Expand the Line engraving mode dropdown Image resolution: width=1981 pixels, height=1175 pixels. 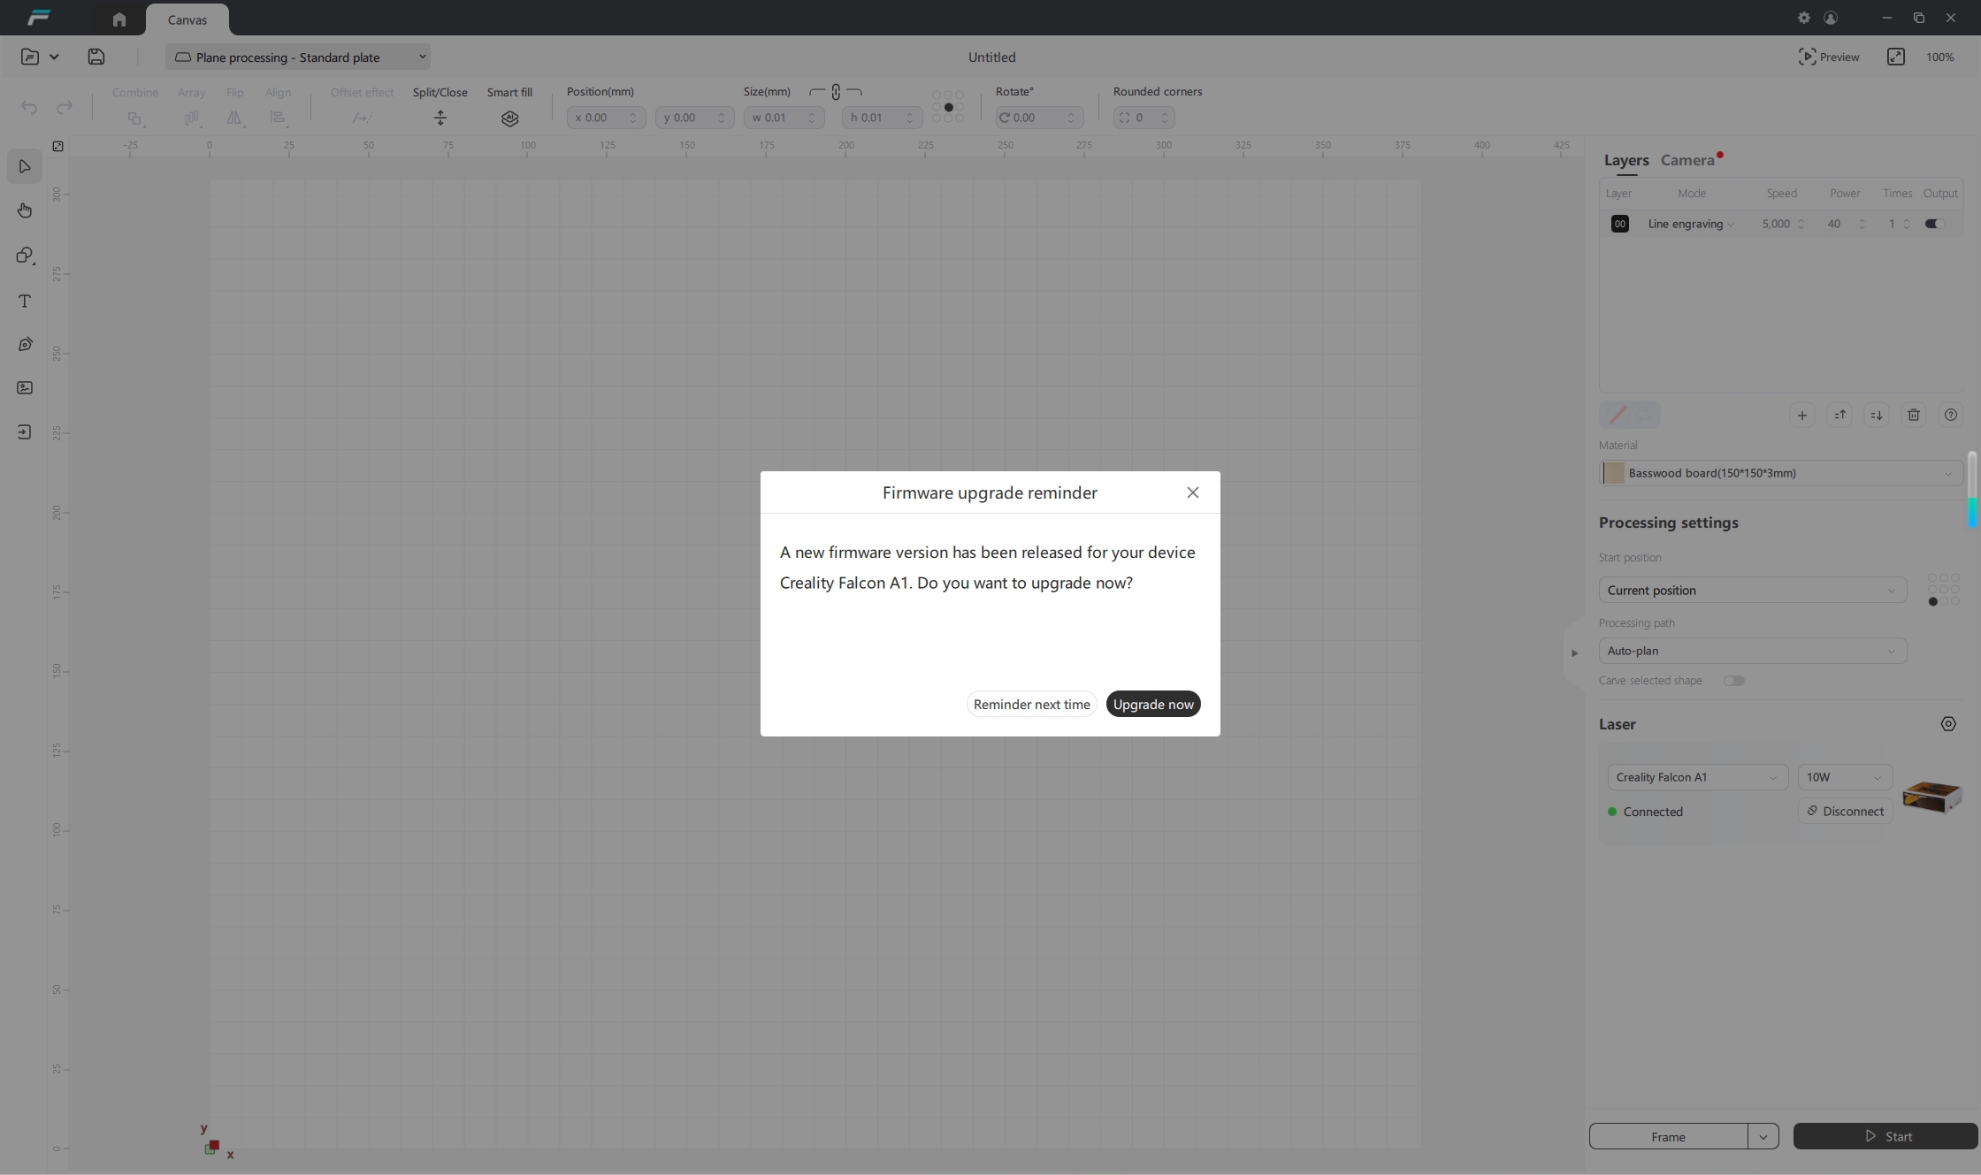(x=1690, y=224)
